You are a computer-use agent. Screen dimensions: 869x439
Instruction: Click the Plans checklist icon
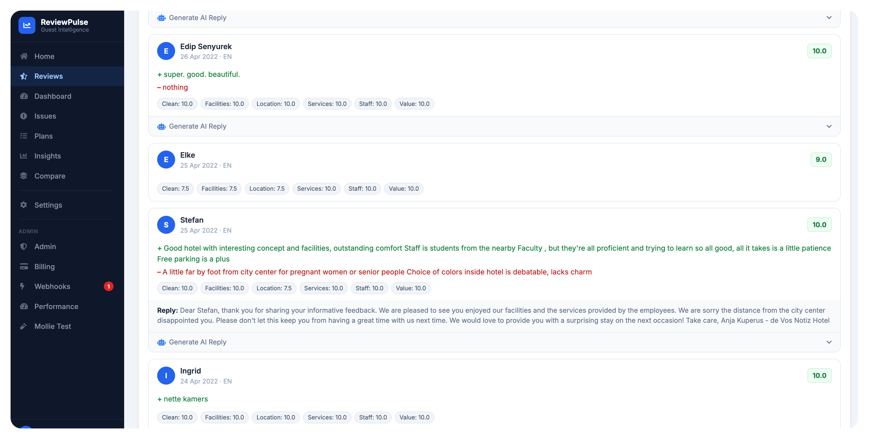click(24, 136)
